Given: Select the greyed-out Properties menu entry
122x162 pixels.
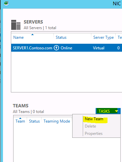Looking at the screenshot, I should pos(94,134).
